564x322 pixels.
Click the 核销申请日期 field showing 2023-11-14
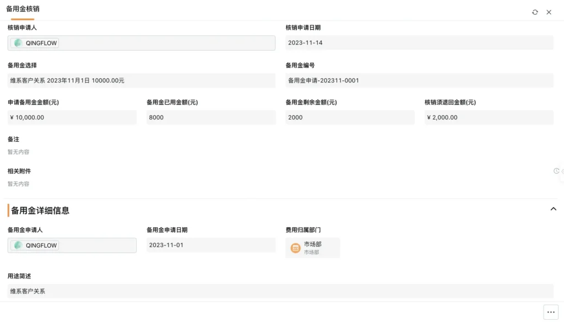(x=419, y=43)
